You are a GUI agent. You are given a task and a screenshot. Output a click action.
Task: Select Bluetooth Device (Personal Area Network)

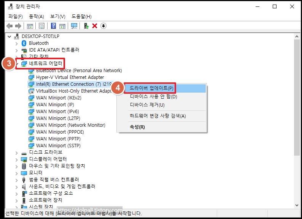click(x=79, y=71)
